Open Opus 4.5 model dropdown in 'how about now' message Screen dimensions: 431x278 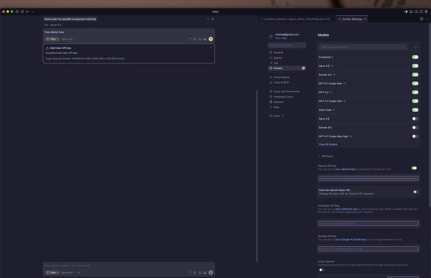(68, 39)
